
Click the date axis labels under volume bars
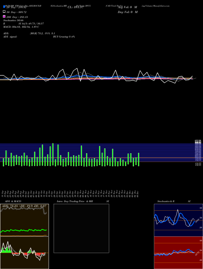click(x=70, y=194)
